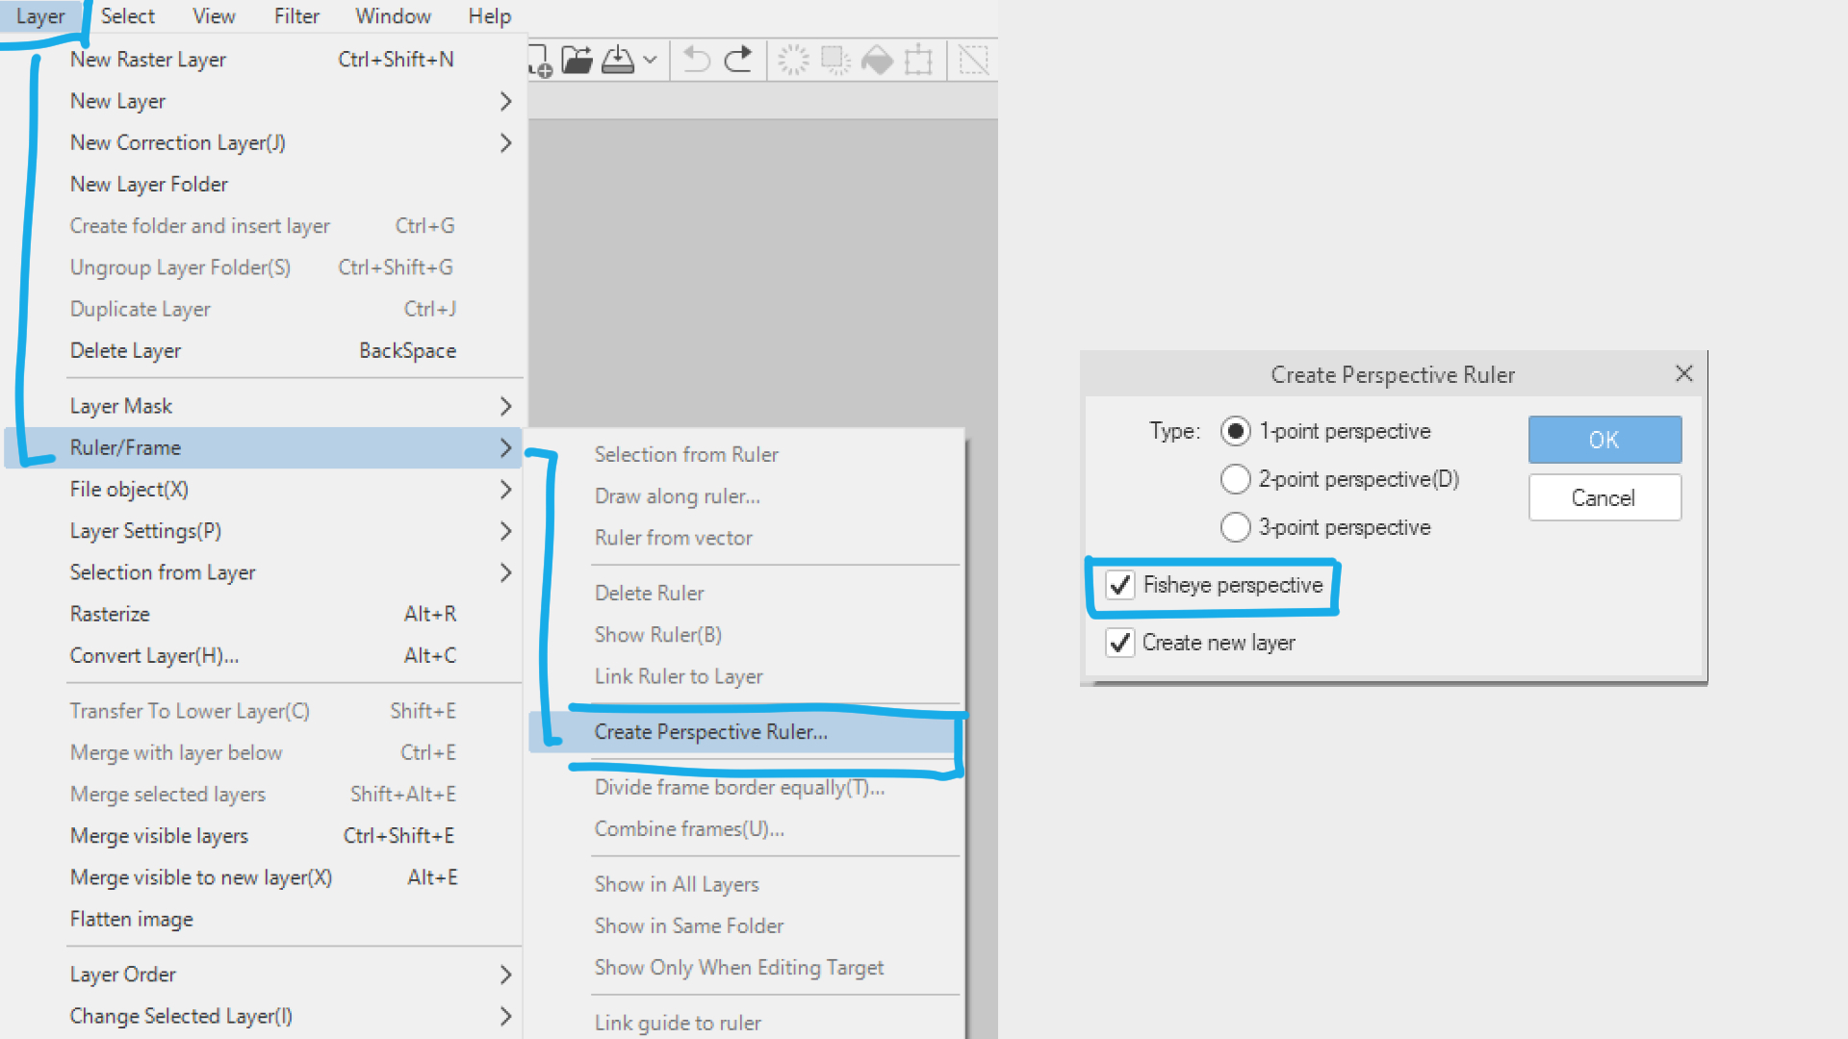Open the Window menu
The image size is (1848, 1039).
pos(393,15)
